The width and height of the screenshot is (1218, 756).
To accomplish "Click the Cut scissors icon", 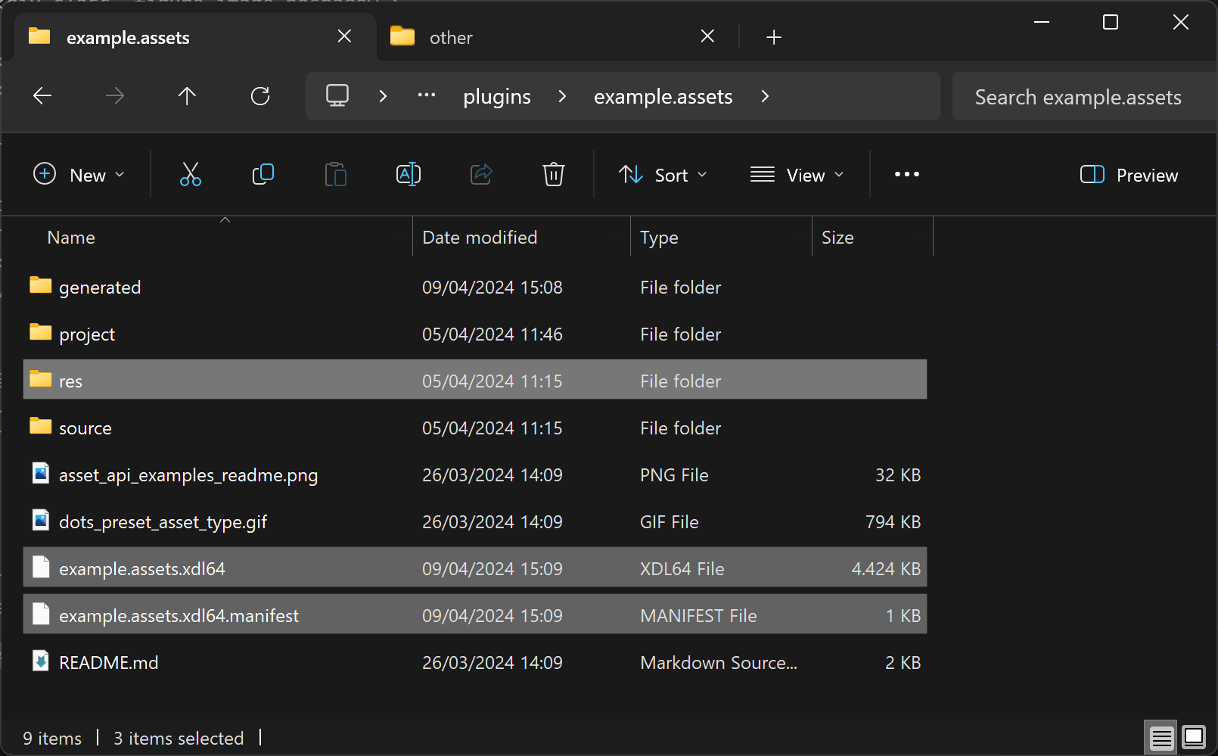I will 191,175.
